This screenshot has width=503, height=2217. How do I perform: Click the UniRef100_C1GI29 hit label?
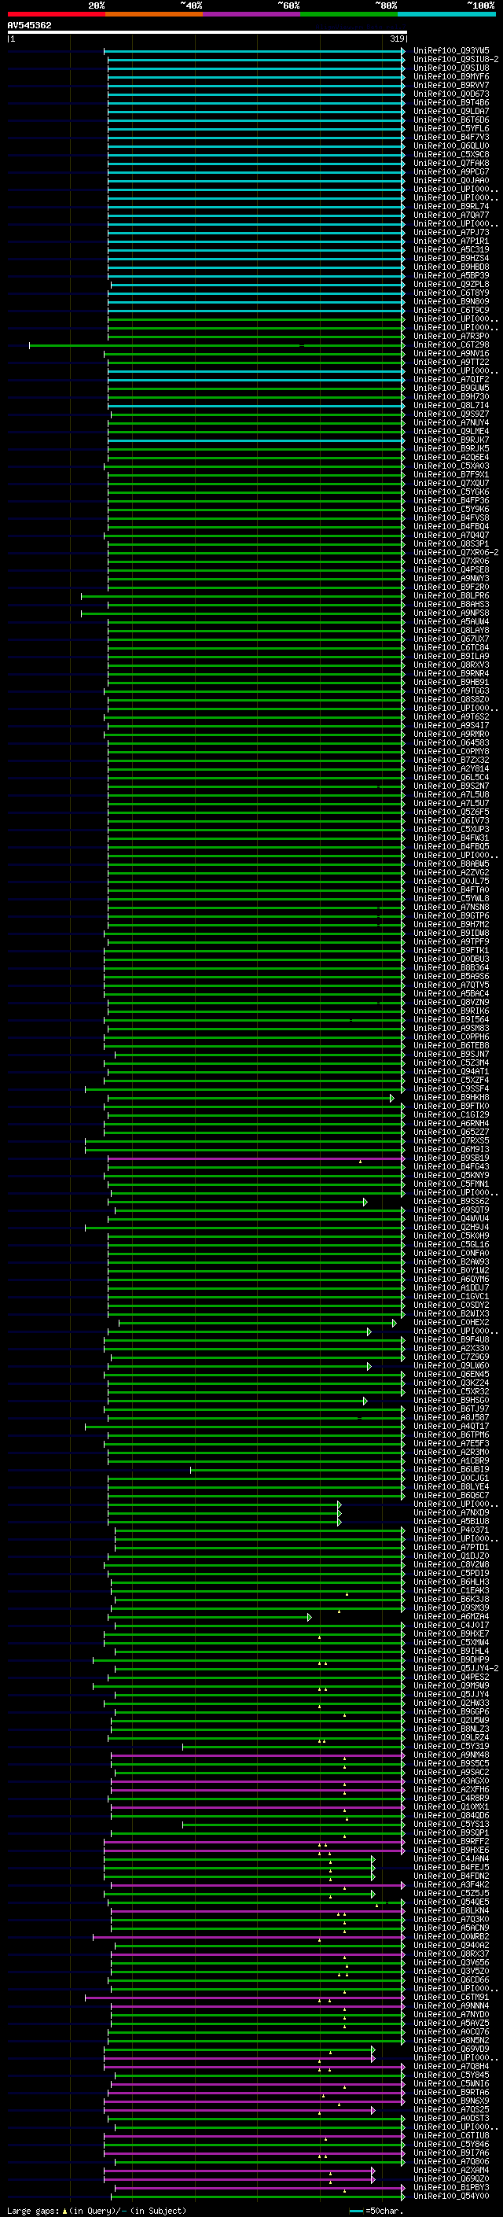click(x=451, y=1114)
